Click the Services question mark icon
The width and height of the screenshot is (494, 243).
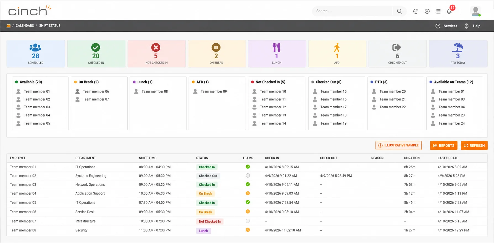[x=438, y=26]
